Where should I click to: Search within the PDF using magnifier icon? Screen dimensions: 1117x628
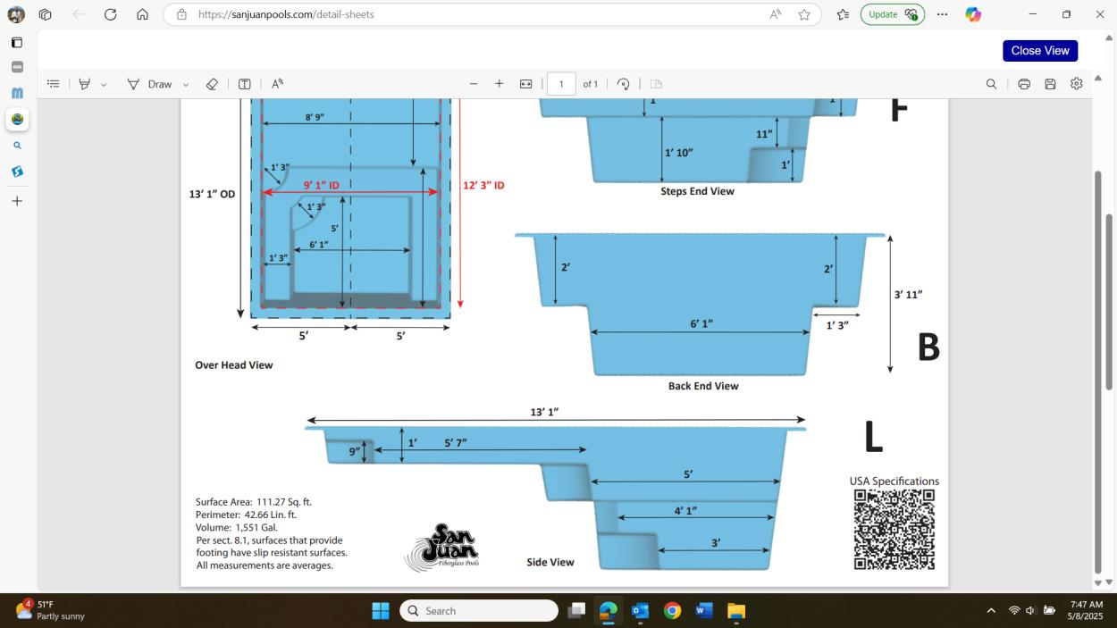(991, 84)
